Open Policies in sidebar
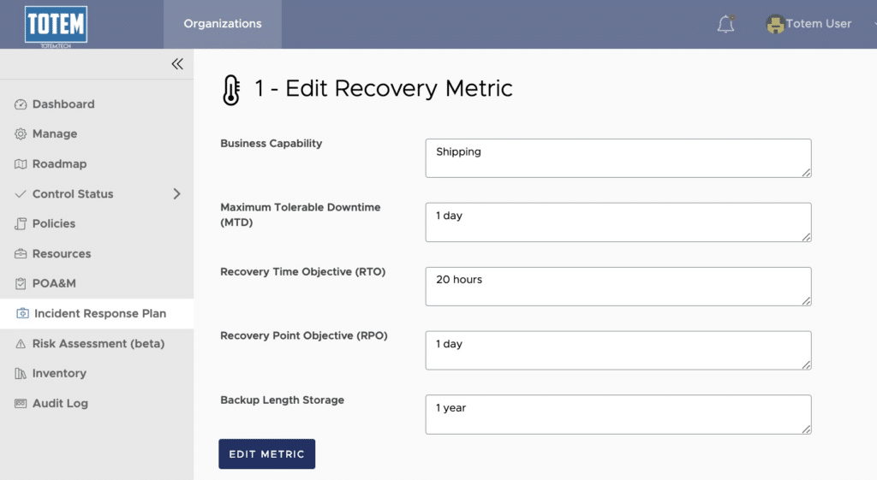 point(54,224)
